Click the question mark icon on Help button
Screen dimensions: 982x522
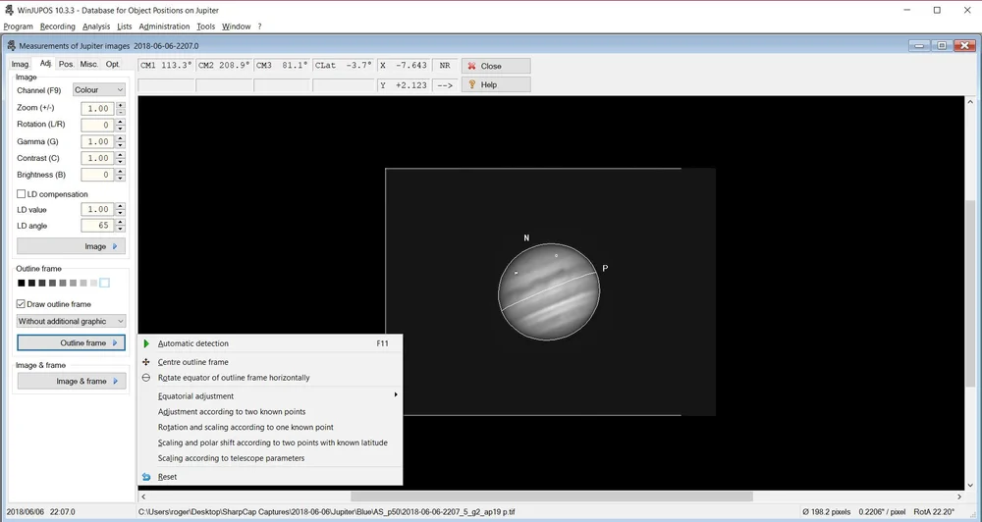(472, 84)
